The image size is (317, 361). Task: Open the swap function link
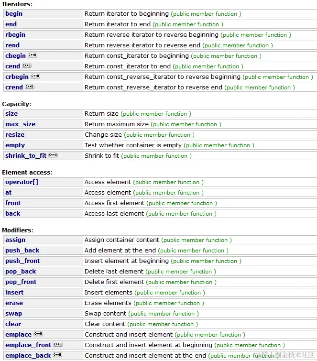coord(13,314)
